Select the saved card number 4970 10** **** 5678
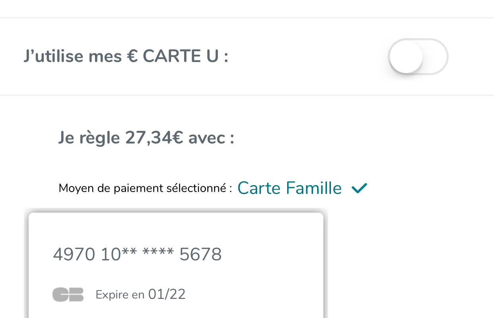 click(137, 254)
